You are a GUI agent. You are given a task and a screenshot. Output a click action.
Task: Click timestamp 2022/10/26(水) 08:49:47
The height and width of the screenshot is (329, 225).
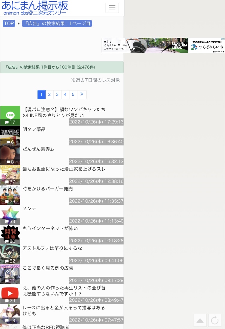[96, 300]
